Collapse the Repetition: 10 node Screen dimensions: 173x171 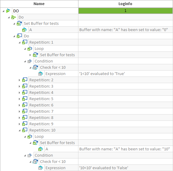point(19,130)
